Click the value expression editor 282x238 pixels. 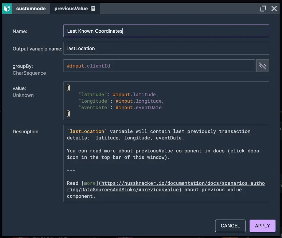(x=166, y=101)
